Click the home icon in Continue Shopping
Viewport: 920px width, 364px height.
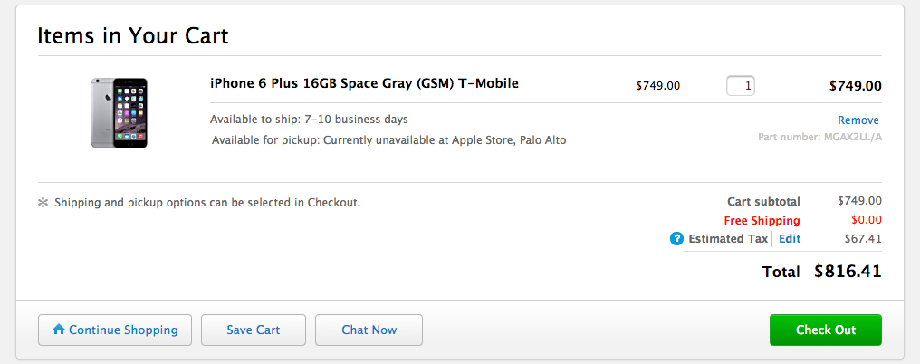pos(59,330)
